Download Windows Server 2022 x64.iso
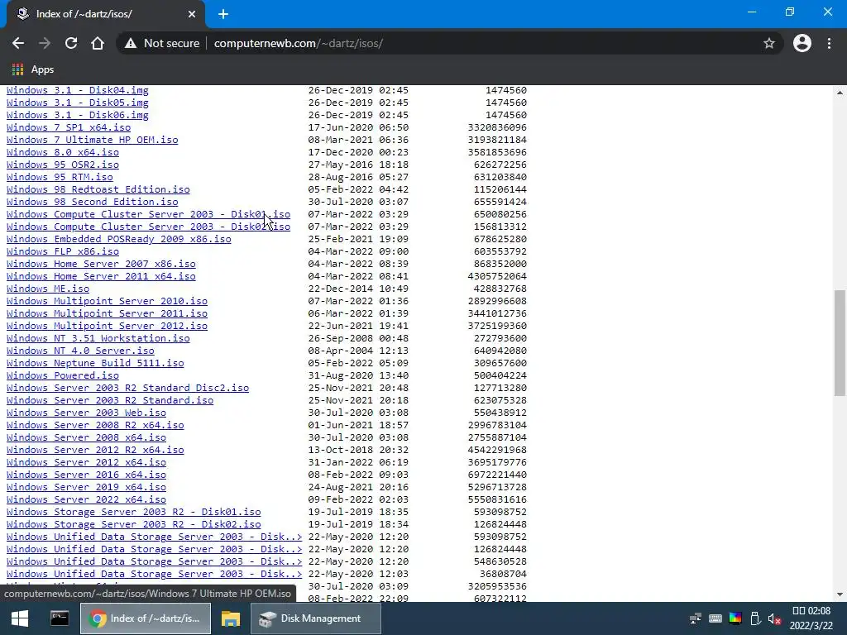Screen dimensions: 847x635 [86, 500]
